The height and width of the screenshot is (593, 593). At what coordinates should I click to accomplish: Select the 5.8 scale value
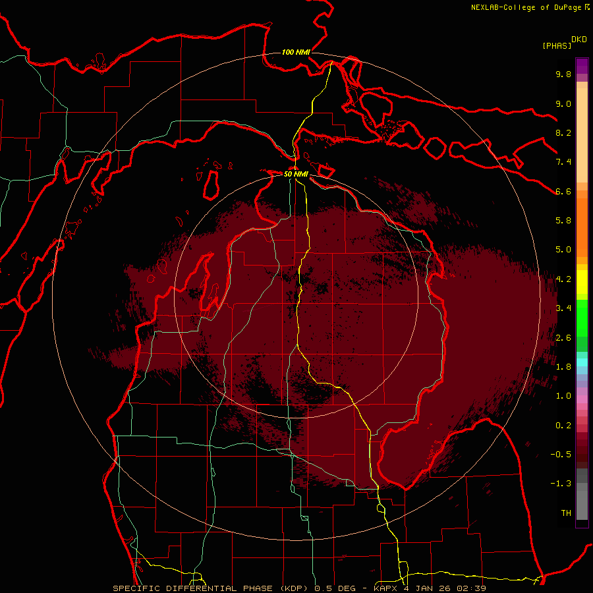pos(563,221)
